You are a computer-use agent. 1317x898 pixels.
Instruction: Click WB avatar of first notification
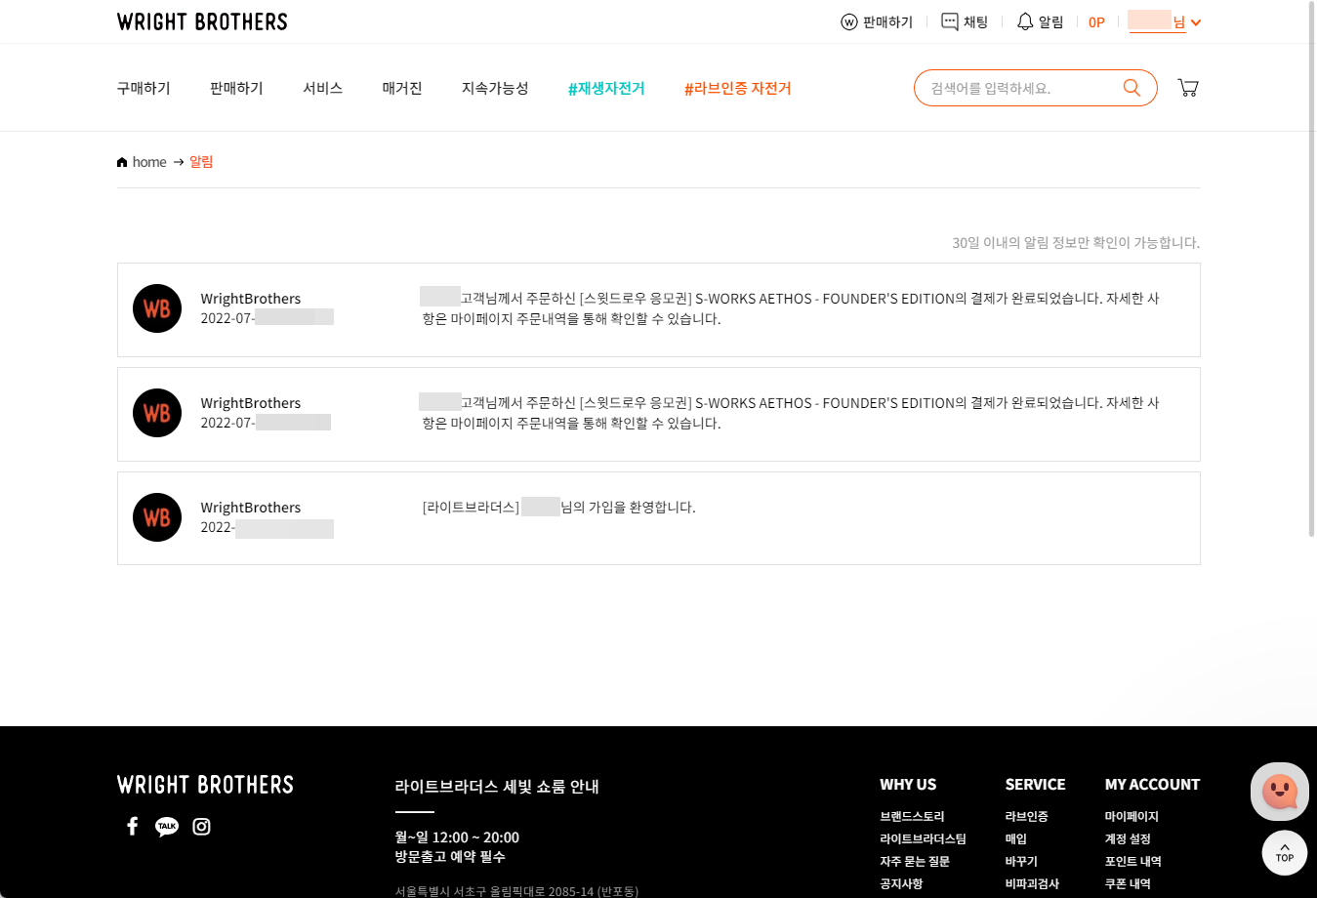157,308
